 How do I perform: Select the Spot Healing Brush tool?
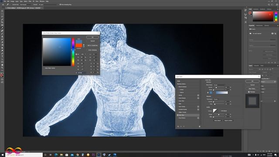click(x=2, y=31)
